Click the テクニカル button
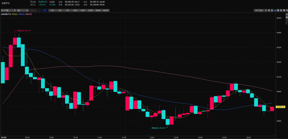 pos(258,10)
